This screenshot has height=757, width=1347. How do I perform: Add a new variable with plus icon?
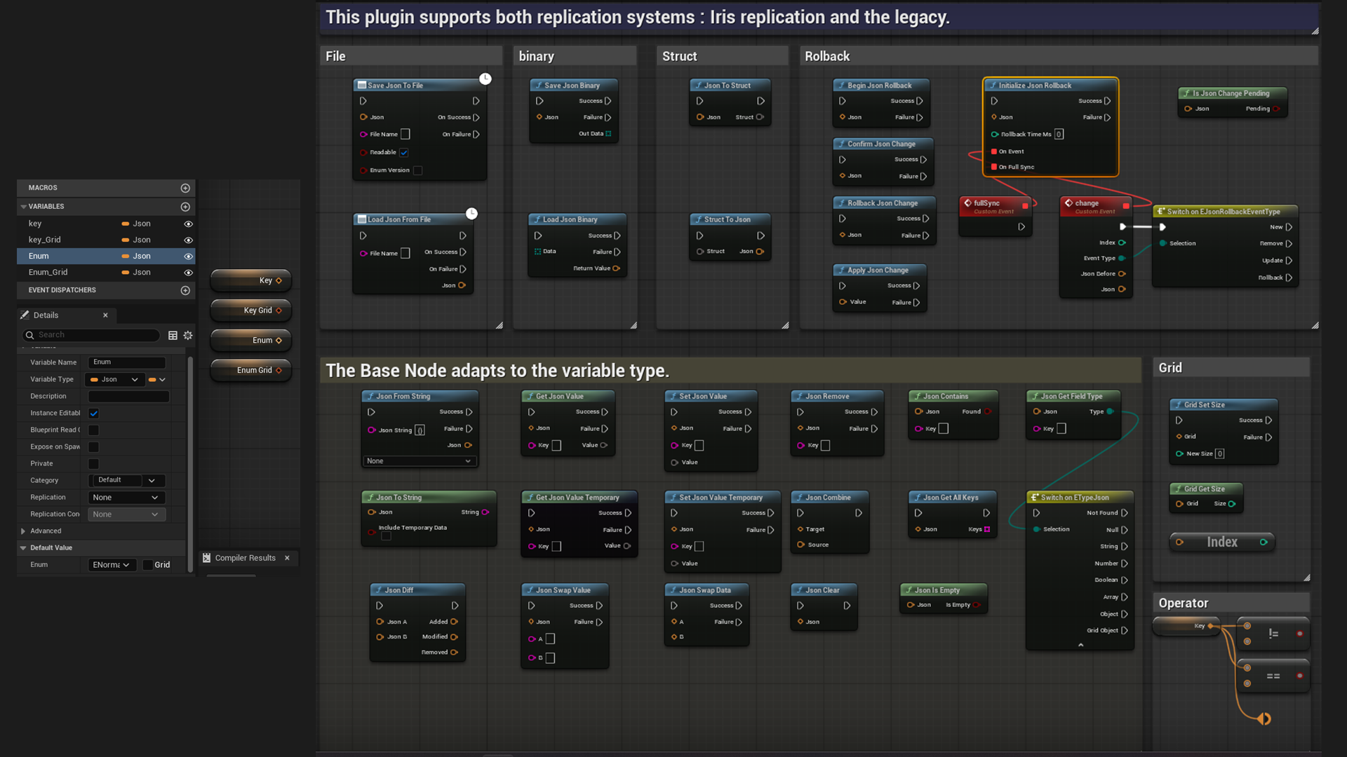185,207
